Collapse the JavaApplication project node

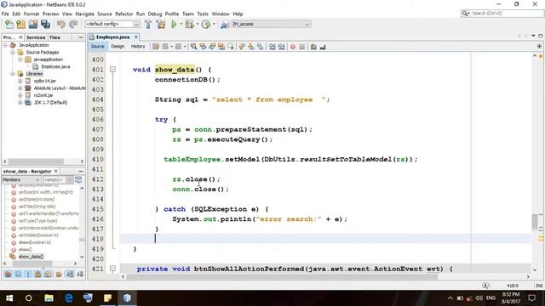(5, 45)
